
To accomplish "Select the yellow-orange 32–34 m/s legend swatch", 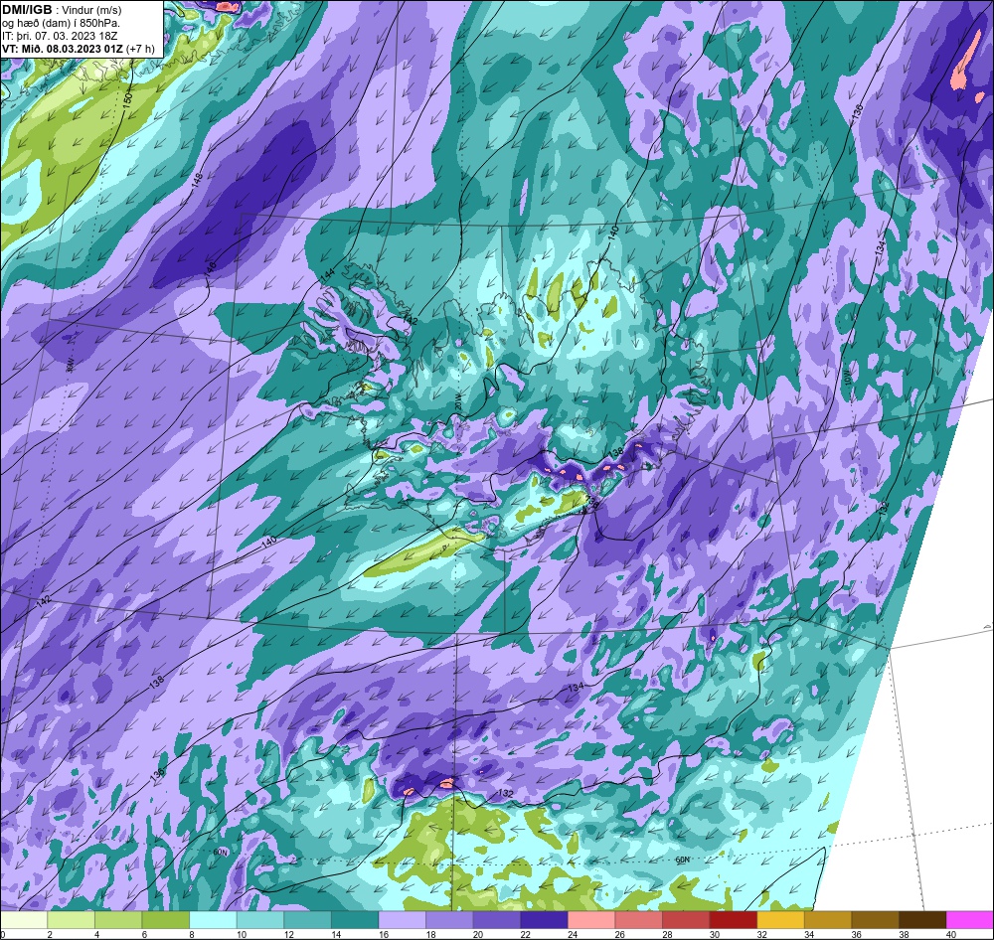I will [x=780, y=920].
